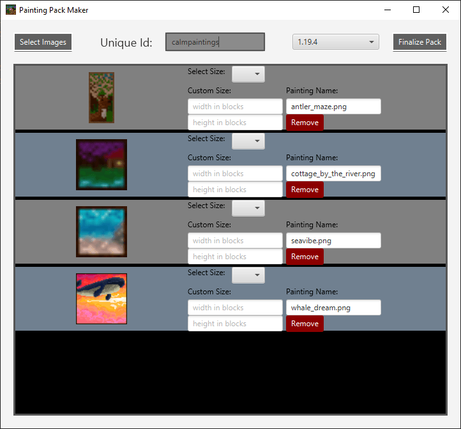Screen dimensions: 461x429
Task: Remove the cottage_by_the_river.png painting
Action: coord(305,190)
